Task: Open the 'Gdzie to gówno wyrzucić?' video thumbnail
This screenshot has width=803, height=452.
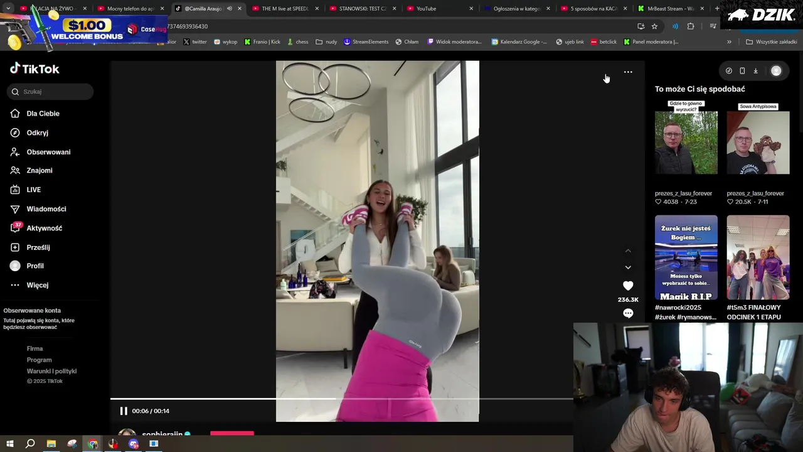Action: tap(686, 137)
